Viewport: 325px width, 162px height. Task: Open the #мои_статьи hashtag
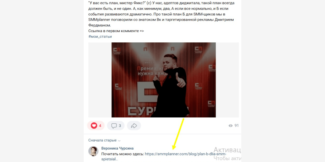100,36
